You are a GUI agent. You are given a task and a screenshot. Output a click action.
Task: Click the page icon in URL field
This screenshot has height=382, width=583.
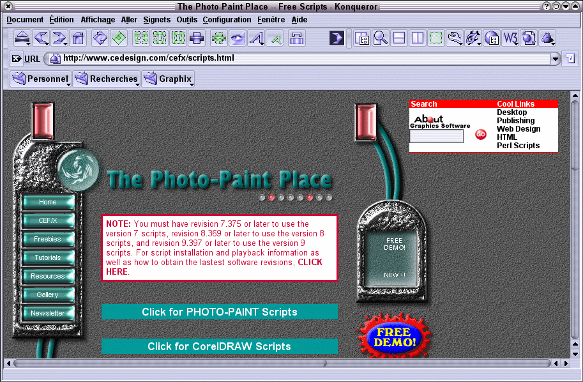point(55,58)
